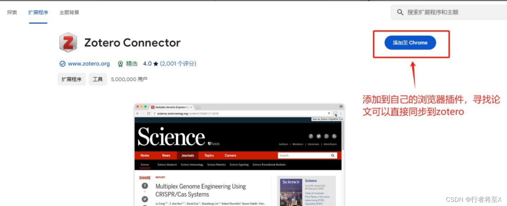Switch to the 扩展程序 tab
Viewport: 507px width, 206px height.
pyautogui.click(x=38, y=12)
